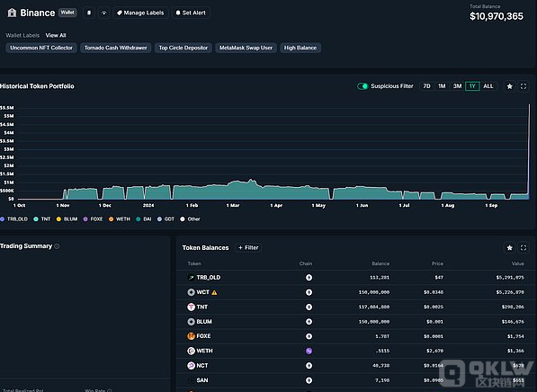537x392 pixels.
Task: Click the Wallet tag badge
Action: tap(67, 13)
